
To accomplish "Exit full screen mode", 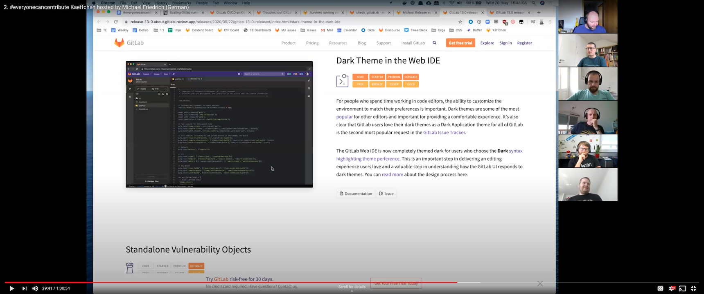I will [x=693, y=288].
